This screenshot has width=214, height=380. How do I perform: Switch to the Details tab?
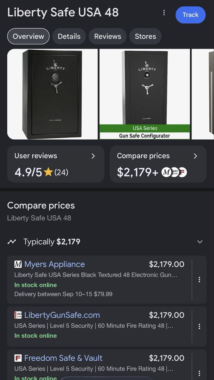(x=69, y=36)
